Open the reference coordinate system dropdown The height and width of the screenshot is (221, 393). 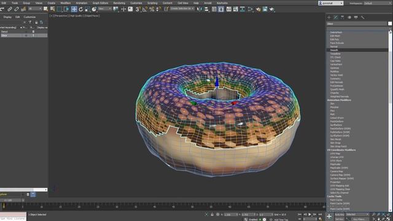click(x=105, y=9)
